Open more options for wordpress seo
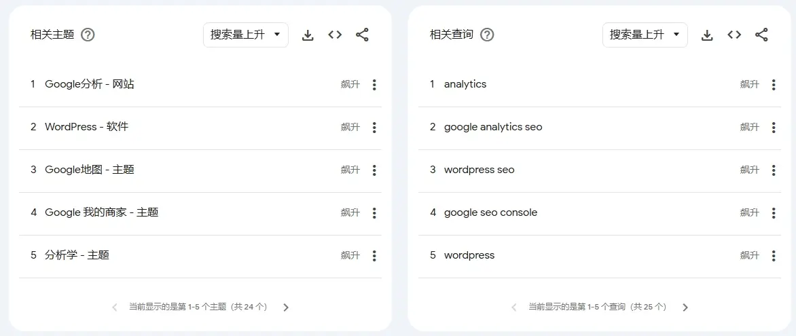The width and height of the screenshot is (796, 336). pos(774,170)
